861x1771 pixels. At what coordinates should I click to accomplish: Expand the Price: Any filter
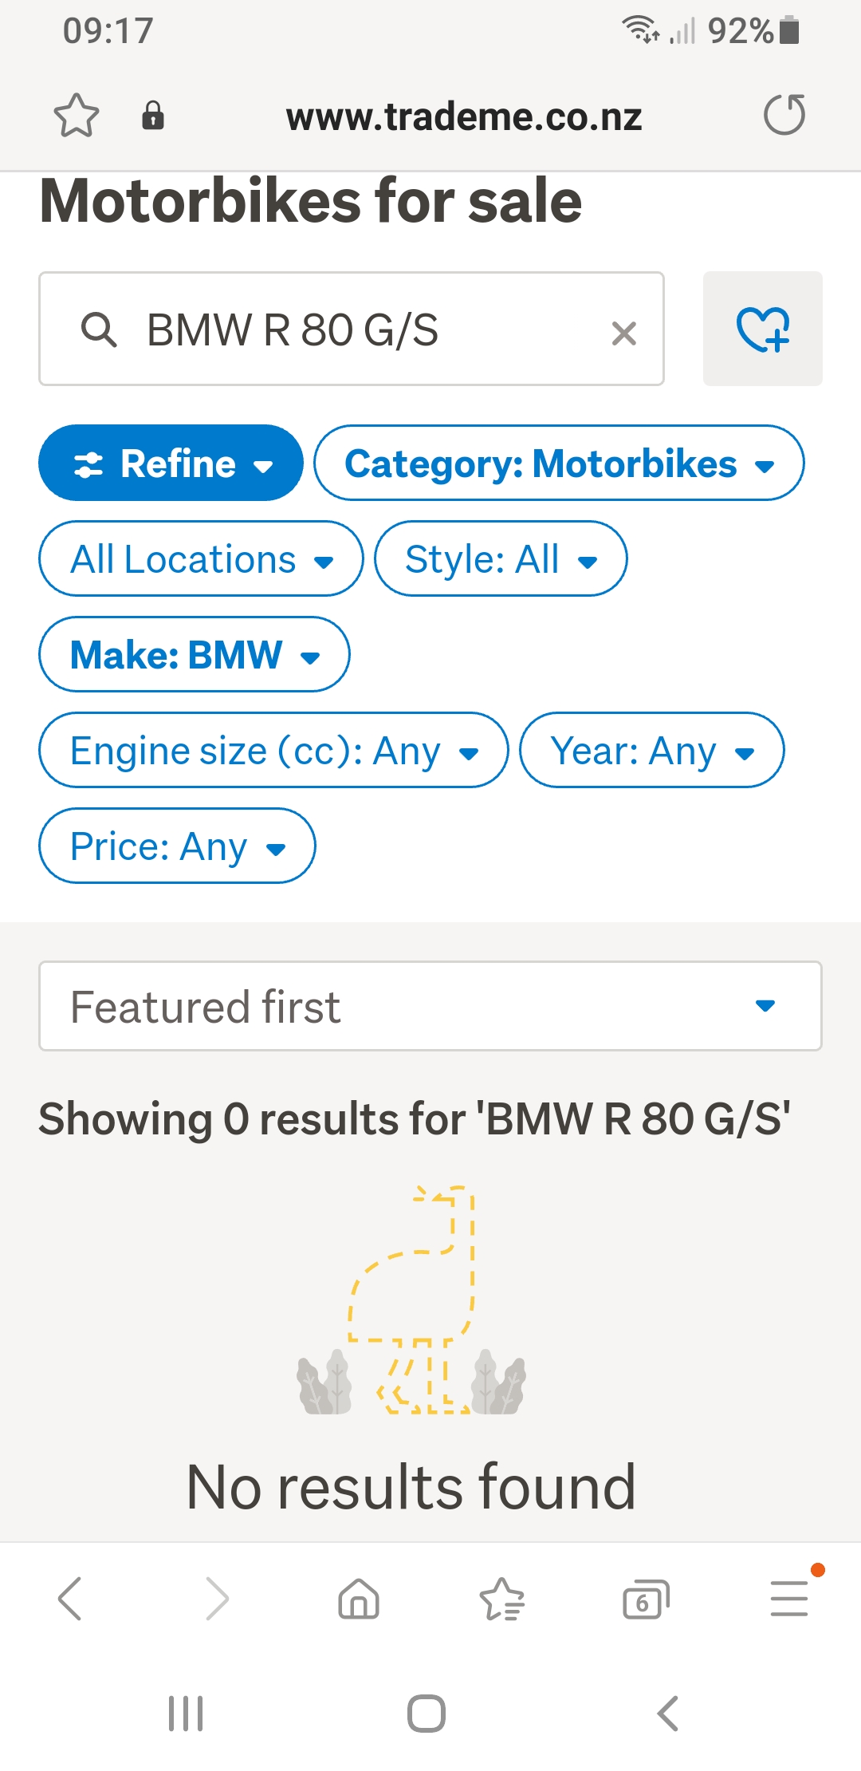click(x=177, y=846)
